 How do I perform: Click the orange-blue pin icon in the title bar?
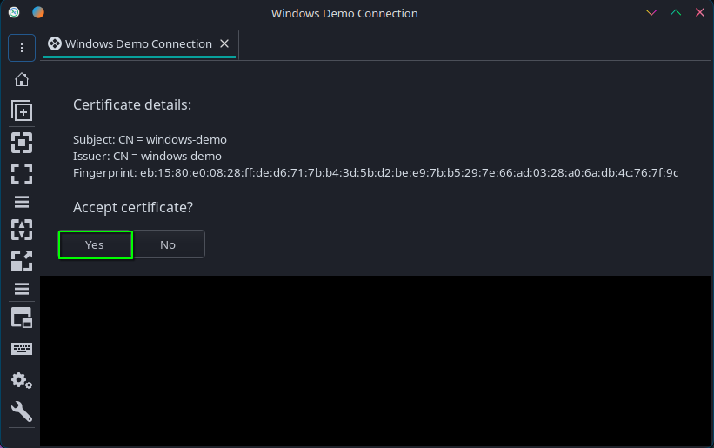(x=38, y=13)
